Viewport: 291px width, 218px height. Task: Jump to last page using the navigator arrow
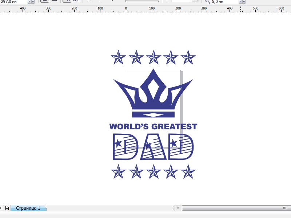(x=1, y=208)
